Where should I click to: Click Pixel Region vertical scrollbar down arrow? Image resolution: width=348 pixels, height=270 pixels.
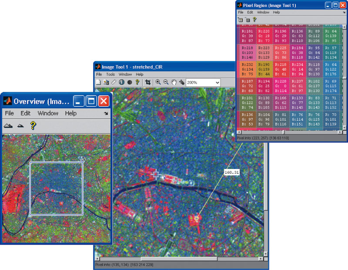pos(344,128)
